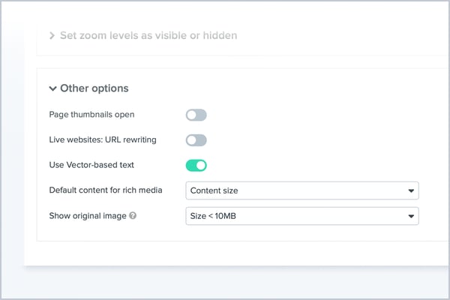Open the Default content for rich media dropdown
Viewport: 450px width, 300px height.
[x=301, y=190]
